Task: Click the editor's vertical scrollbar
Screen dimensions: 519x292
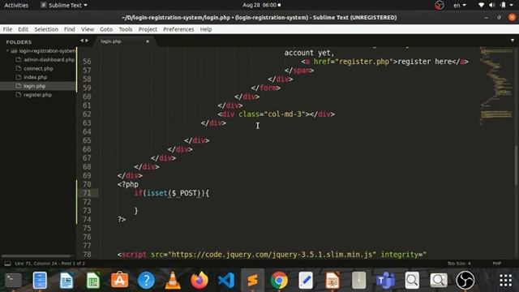Action: point(517,165)
